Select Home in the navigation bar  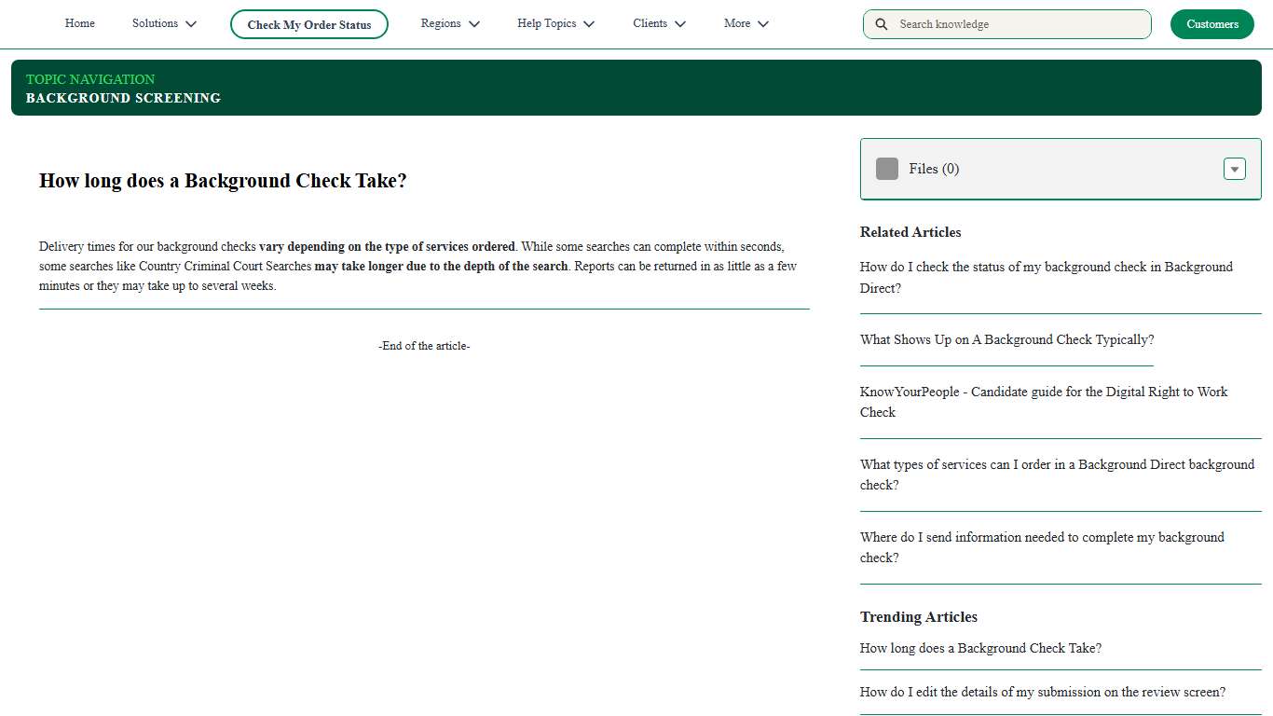(79, 23)
